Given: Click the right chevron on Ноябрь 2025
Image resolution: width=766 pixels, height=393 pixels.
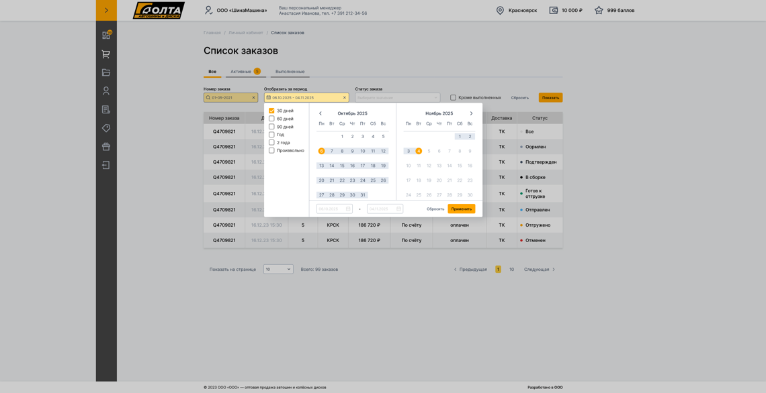Looking at the screenshot, I should point(471,113).
